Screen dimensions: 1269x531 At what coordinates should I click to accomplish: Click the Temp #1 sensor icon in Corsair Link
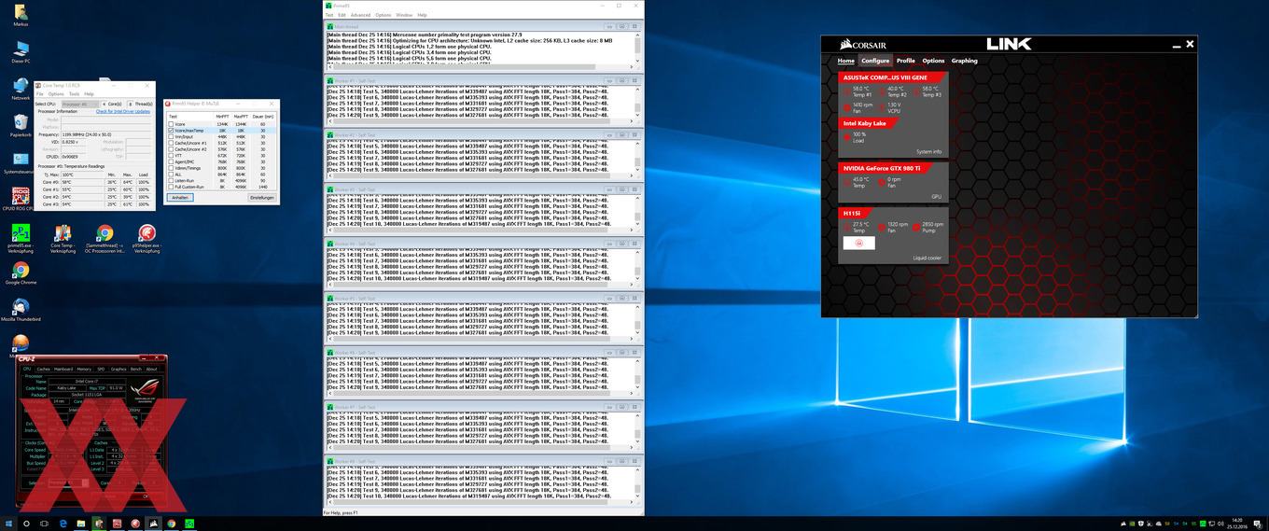(847, 91)
